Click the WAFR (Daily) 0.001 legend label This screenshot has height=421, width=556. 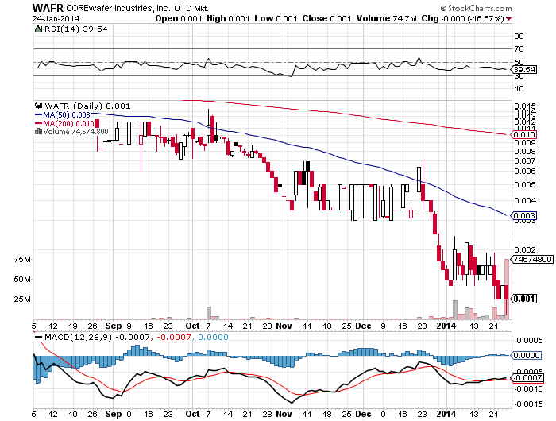[87, 106]
